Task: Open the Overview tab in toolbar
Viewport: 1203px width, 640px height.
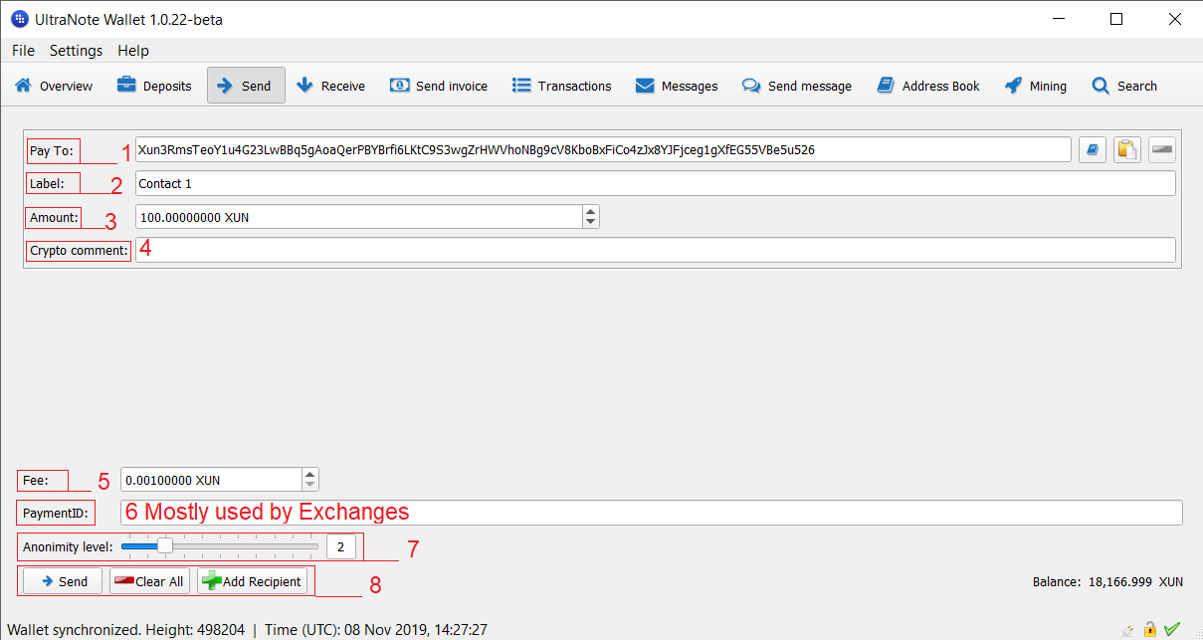Action: point(54,86)
